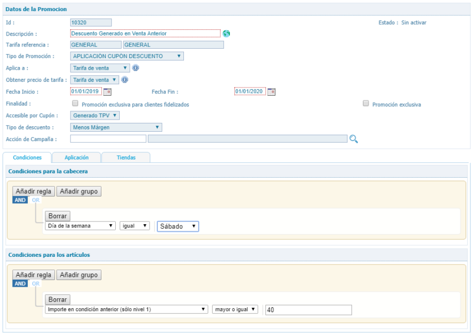Open the Tiendas tab
Image resolution: width=471 pixels, height=336 pixels.
(x=126, y=158)
